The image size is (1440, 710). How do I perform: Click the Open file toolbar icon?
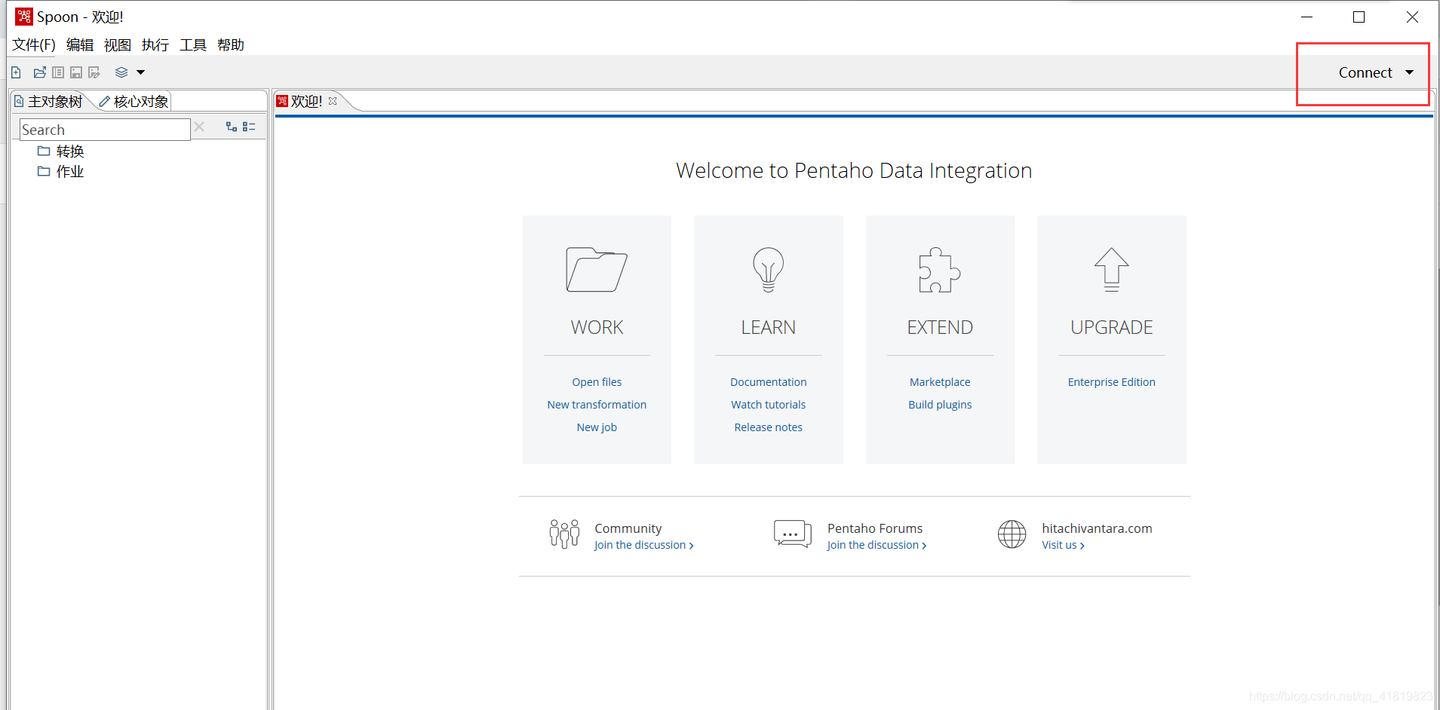(x=40, y=72)
